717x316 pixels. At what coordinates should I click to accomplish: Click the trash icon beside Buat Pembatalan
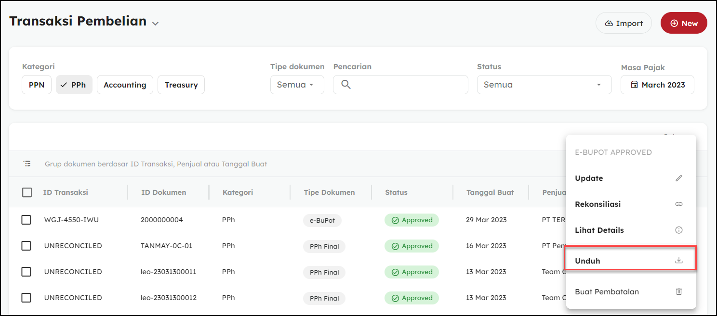pyautogui.click(x=679, y=291)
